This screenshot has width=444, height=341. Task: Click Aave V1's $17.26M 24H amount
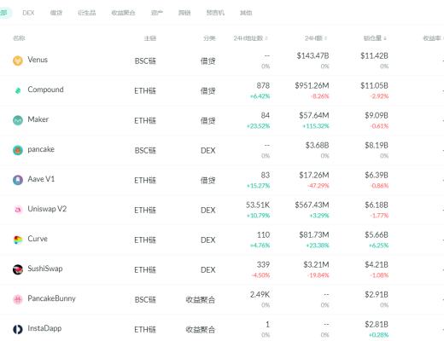coord(314,175)
